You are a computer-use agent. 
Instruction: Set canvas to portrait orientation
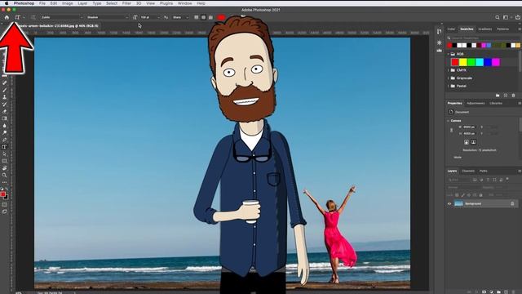coord(467,142)
